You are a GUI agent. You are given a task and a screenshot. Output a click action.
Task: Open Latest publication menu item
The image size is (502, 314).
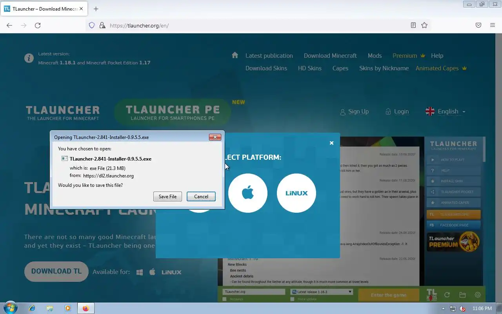[269, 56]
